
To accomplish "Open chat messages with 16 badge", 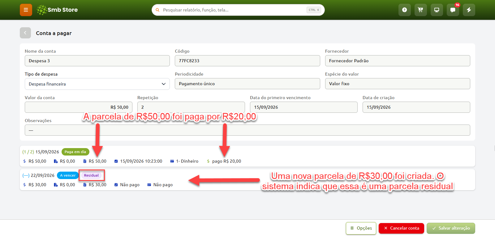I will [x=453, y=10].
